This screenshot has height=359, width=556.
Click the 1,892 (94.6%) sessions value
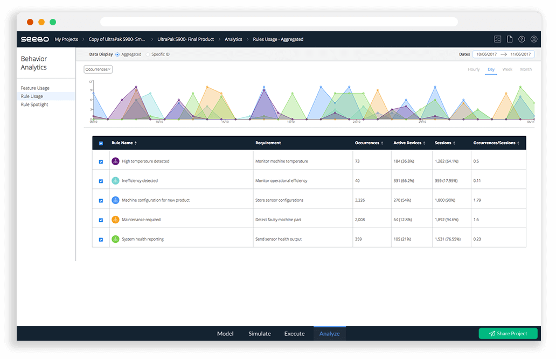click(x=447, y=220)
